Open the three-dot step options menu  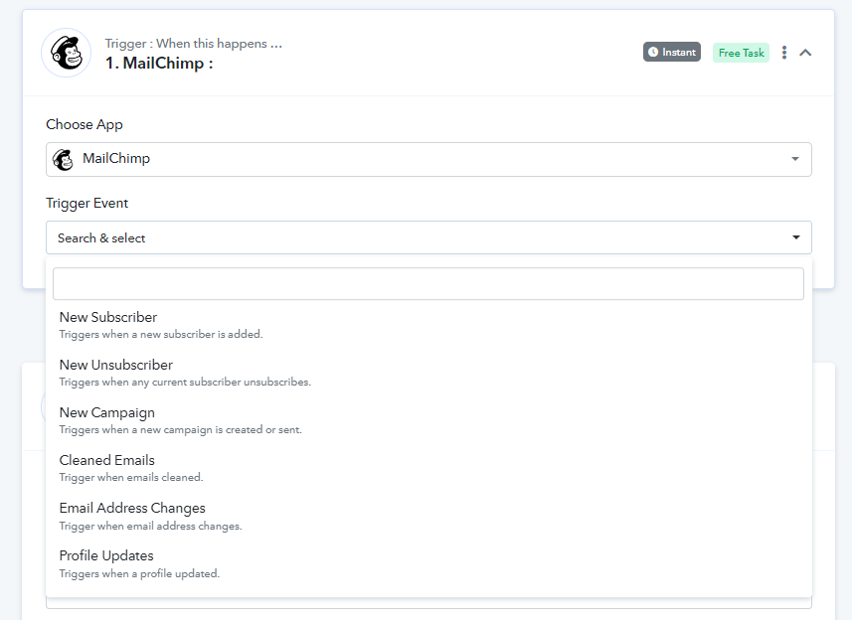784,53
